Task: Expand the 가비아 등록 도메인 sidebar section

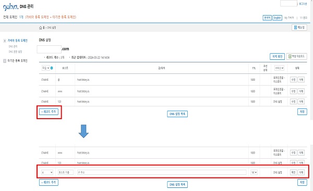Action: pos(5,41)
